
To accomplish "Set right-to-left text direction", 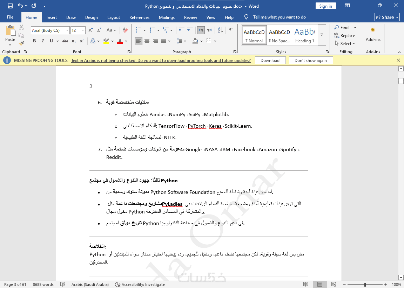I will click(x=209, y=30).
